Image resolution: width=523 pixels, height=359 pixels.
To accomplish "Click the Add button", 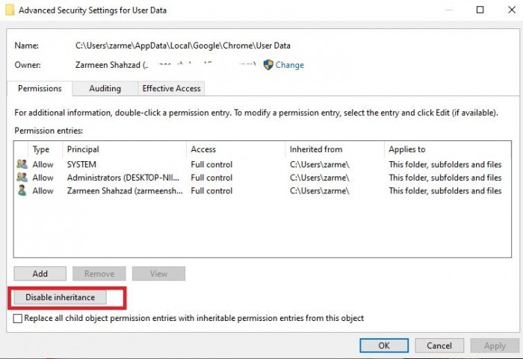I will pyautogui.click(x=40, y=274).
